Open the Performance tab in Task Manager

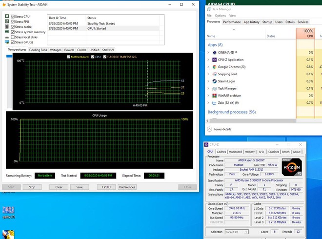[232, 22]
